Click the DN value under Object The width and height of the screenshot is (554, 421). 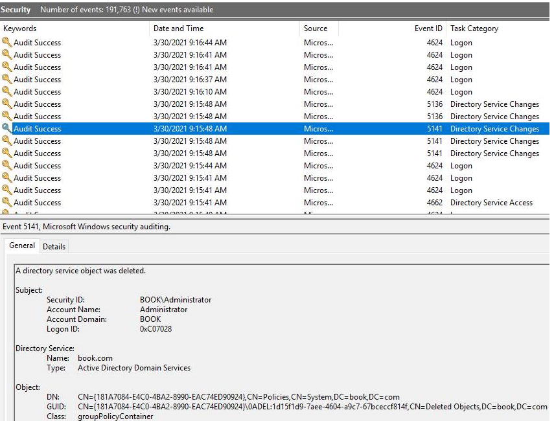[238, 397]
